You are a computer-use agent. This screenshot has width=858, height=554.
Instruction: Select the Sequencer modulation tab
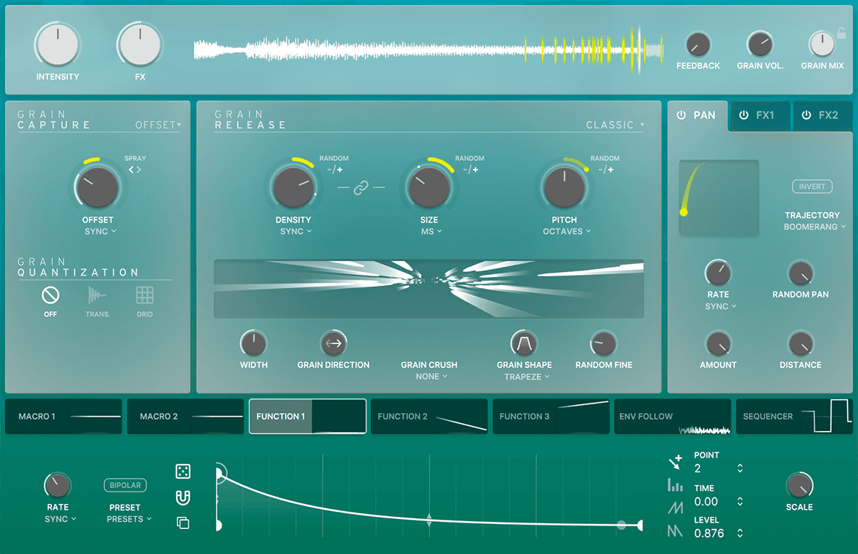[x=794, y=417]
